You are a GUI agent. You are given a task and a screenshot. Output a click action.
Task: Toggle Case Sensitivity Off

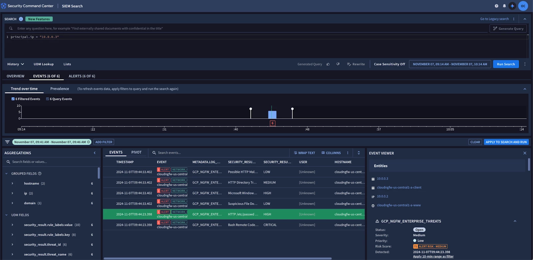pyautogui.click(x=389, y=64)
